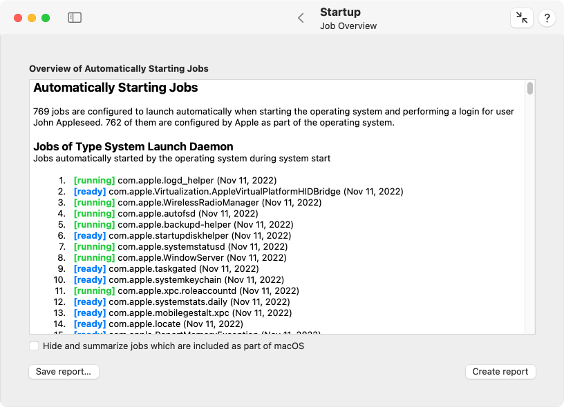Select the com.apple.WirelessRadioManager entry

pos(198,202)
